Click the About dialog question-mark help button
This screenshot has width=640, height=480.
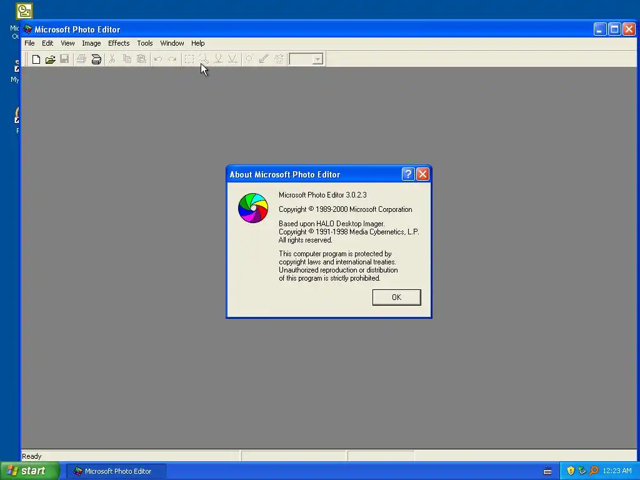tap(408, 174)
